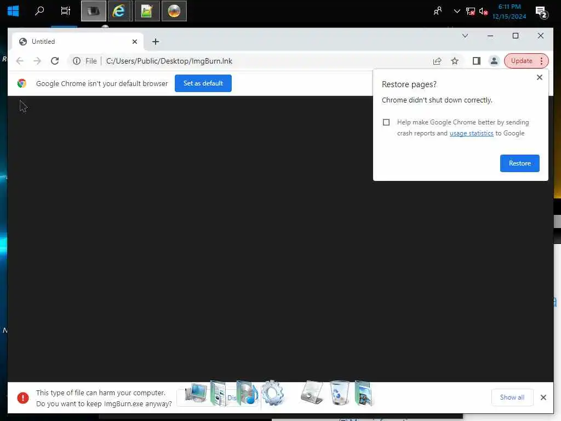Image resolution: width=561 pixels, height=421 pixels.
Task: Click the computer monitor dock icon
Action: (196, 393)
